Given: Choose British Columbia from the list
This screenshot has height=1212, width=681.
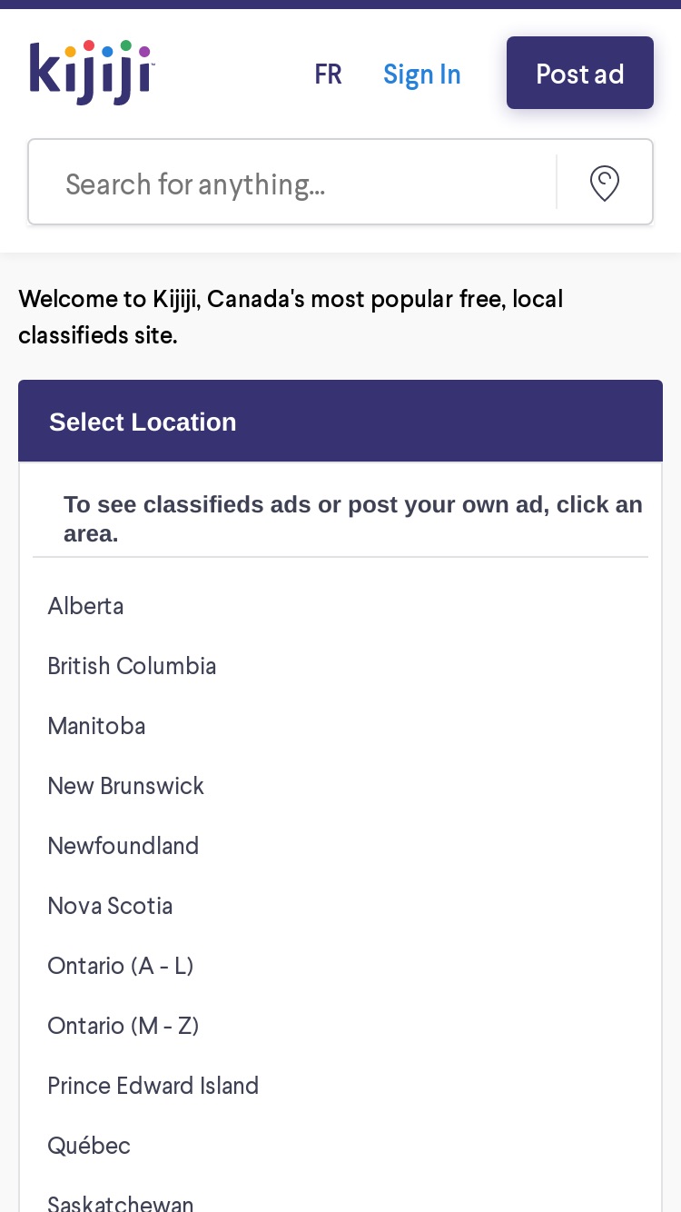Looking at the screenshot, I should tap(132, 666).
